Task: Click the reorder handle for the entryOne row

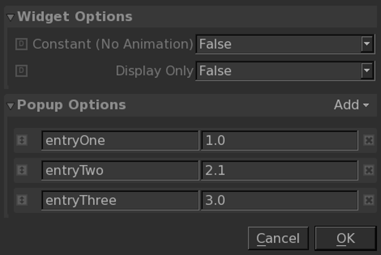Action: click(22, 140)
